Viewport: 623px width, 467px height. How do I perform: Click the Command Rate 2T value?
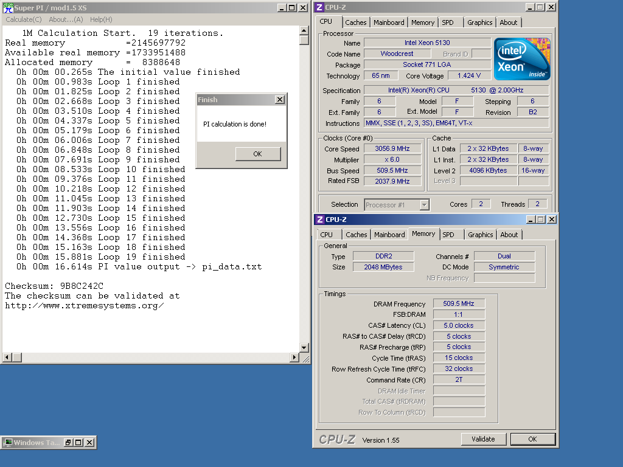pos(459,379)
